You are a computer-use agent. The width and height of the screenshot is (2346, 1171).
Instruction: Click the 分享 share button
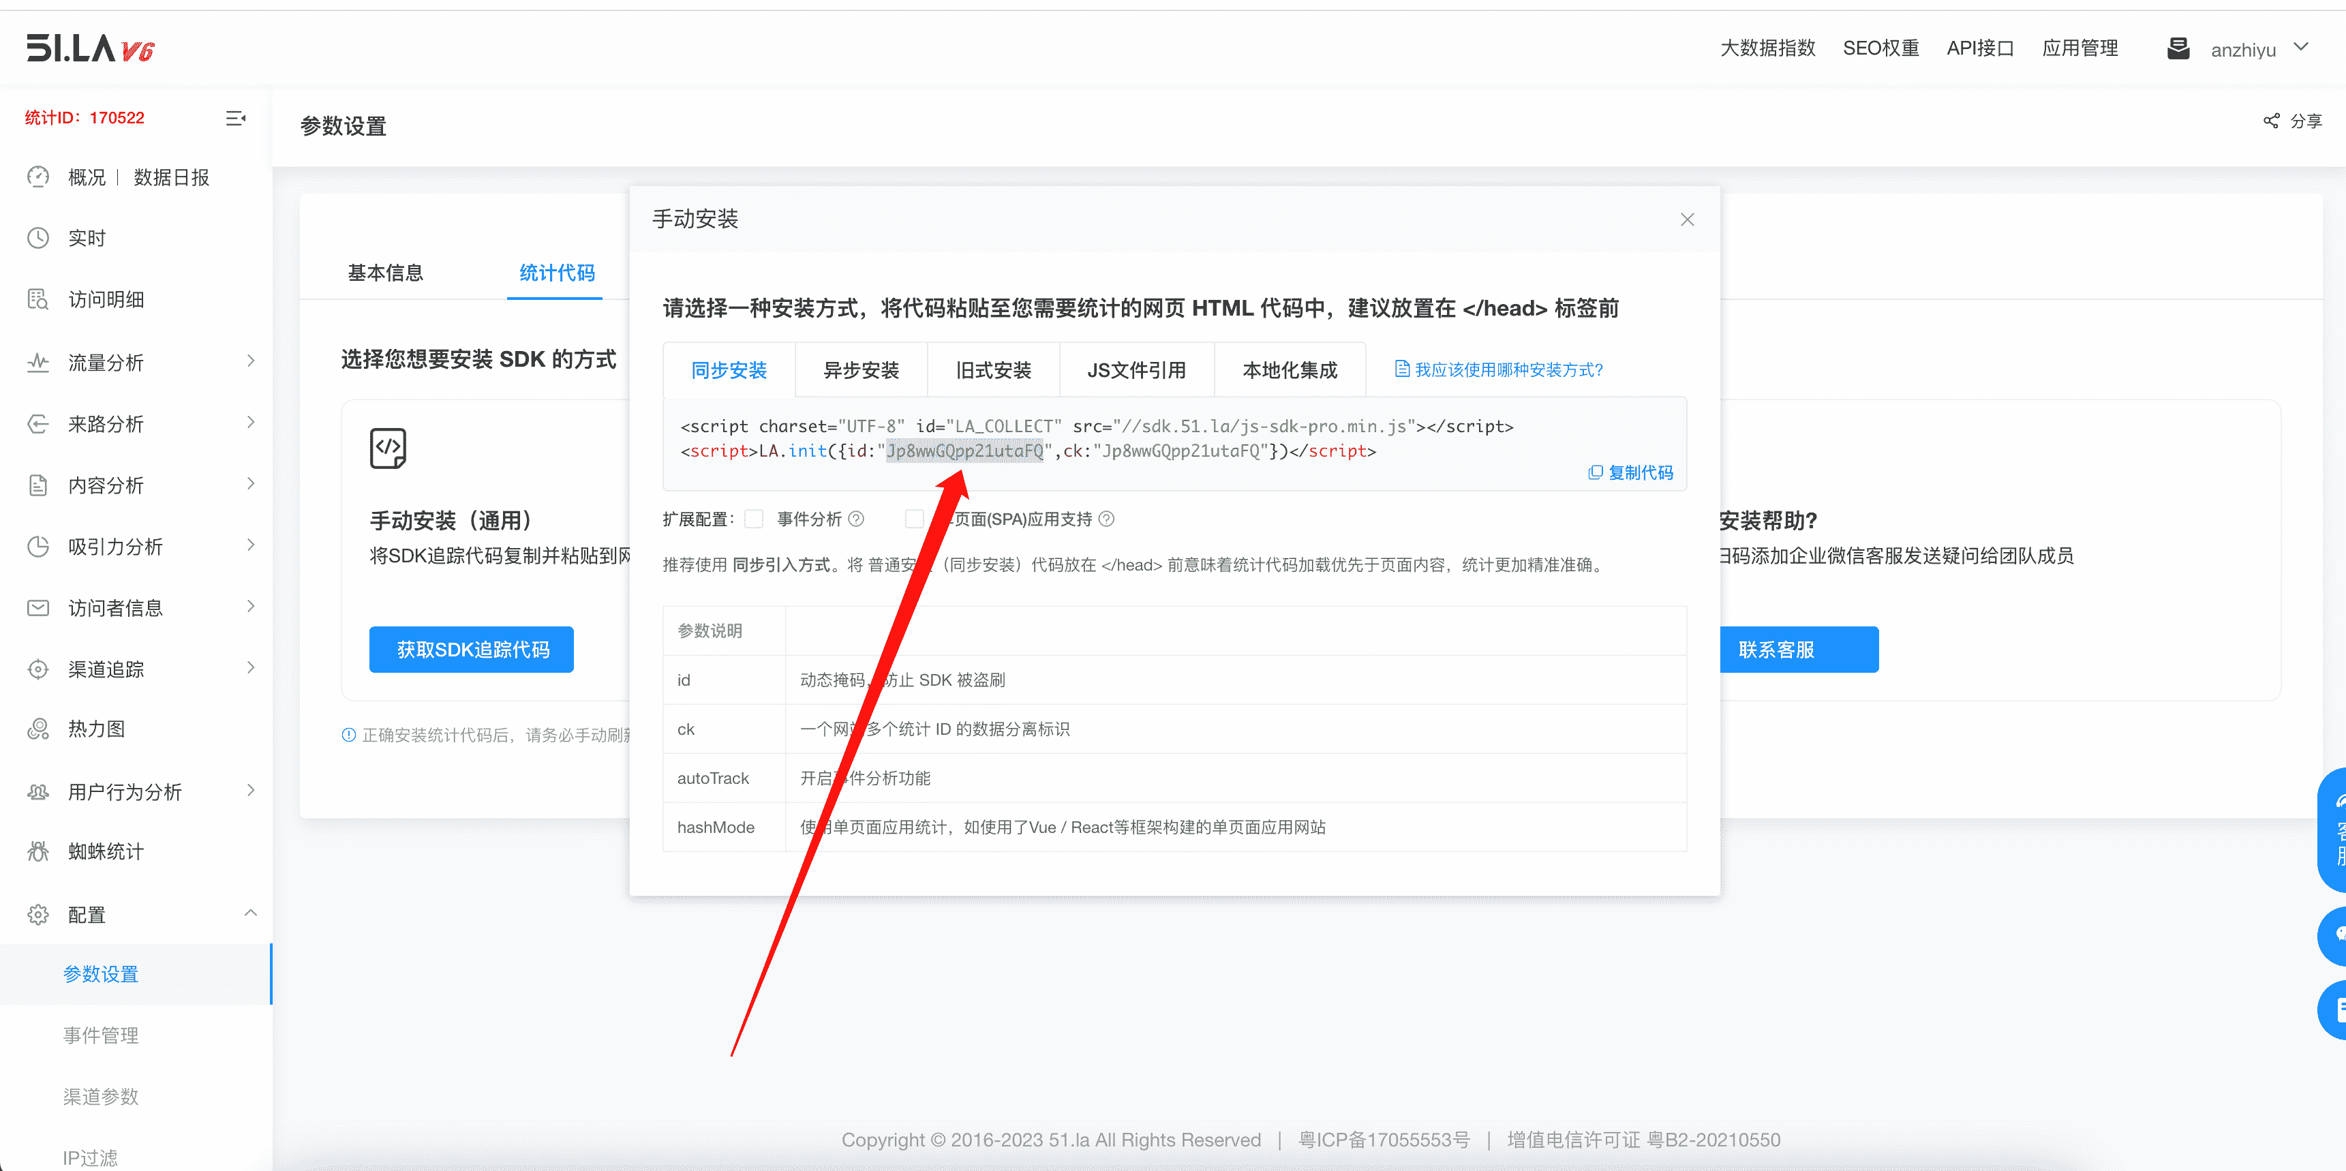tap(2294, 120)
